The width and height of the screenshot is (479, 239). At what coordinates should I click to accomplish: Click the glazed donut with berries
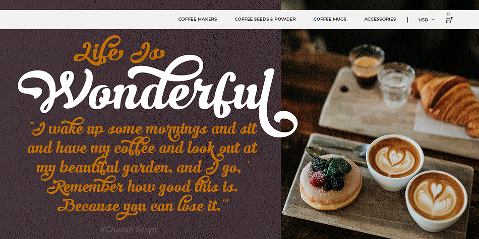pos(331,182)
